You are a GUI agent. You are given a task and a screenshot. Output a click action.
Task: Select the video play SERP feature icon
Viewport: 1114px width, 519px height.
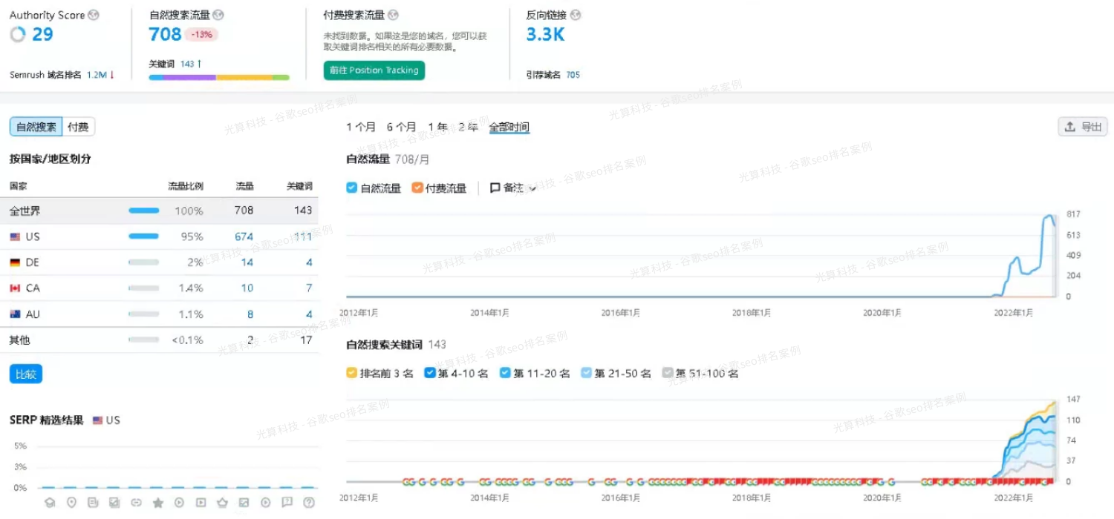point(179,502)
